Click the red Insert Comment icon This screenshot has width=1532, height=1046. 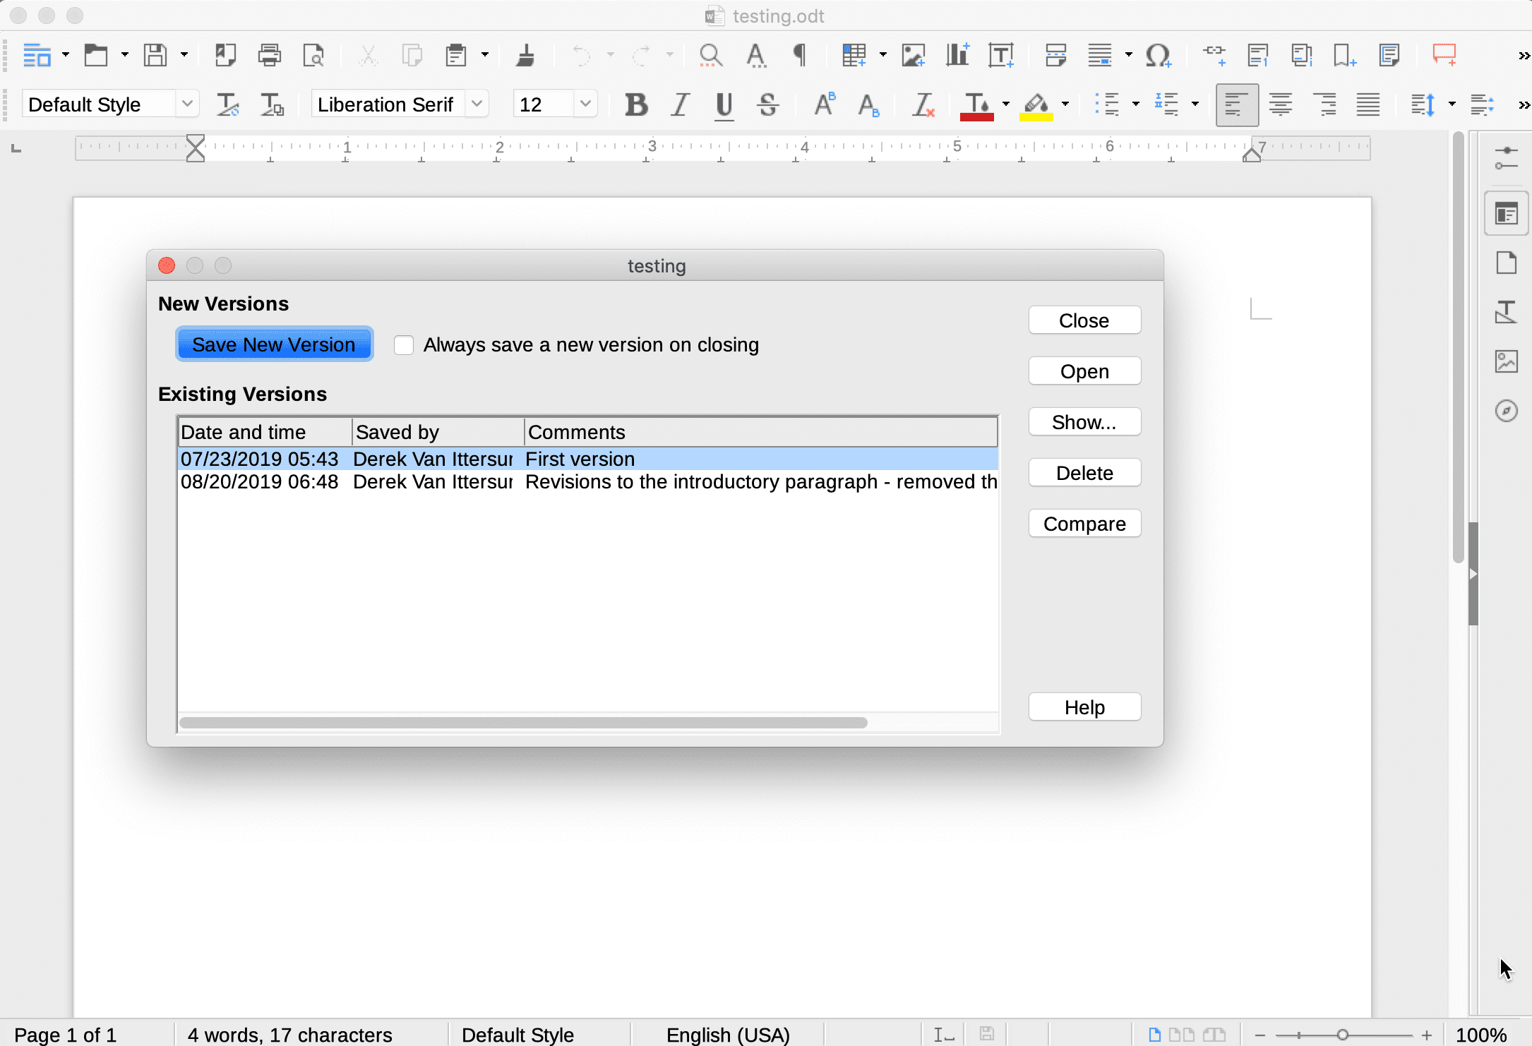(x=1444, y=55)
